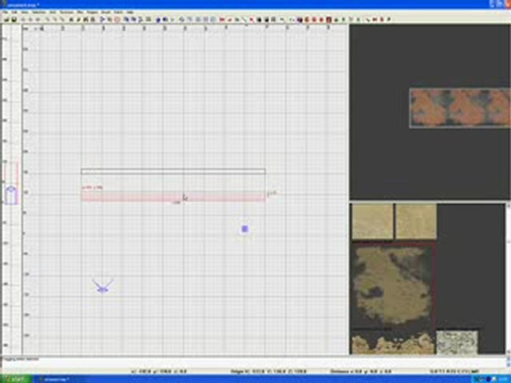Viewport: 511px width, 383px height.
Task: Click the player figure in the Z window
Action: (x=11, y=195)
